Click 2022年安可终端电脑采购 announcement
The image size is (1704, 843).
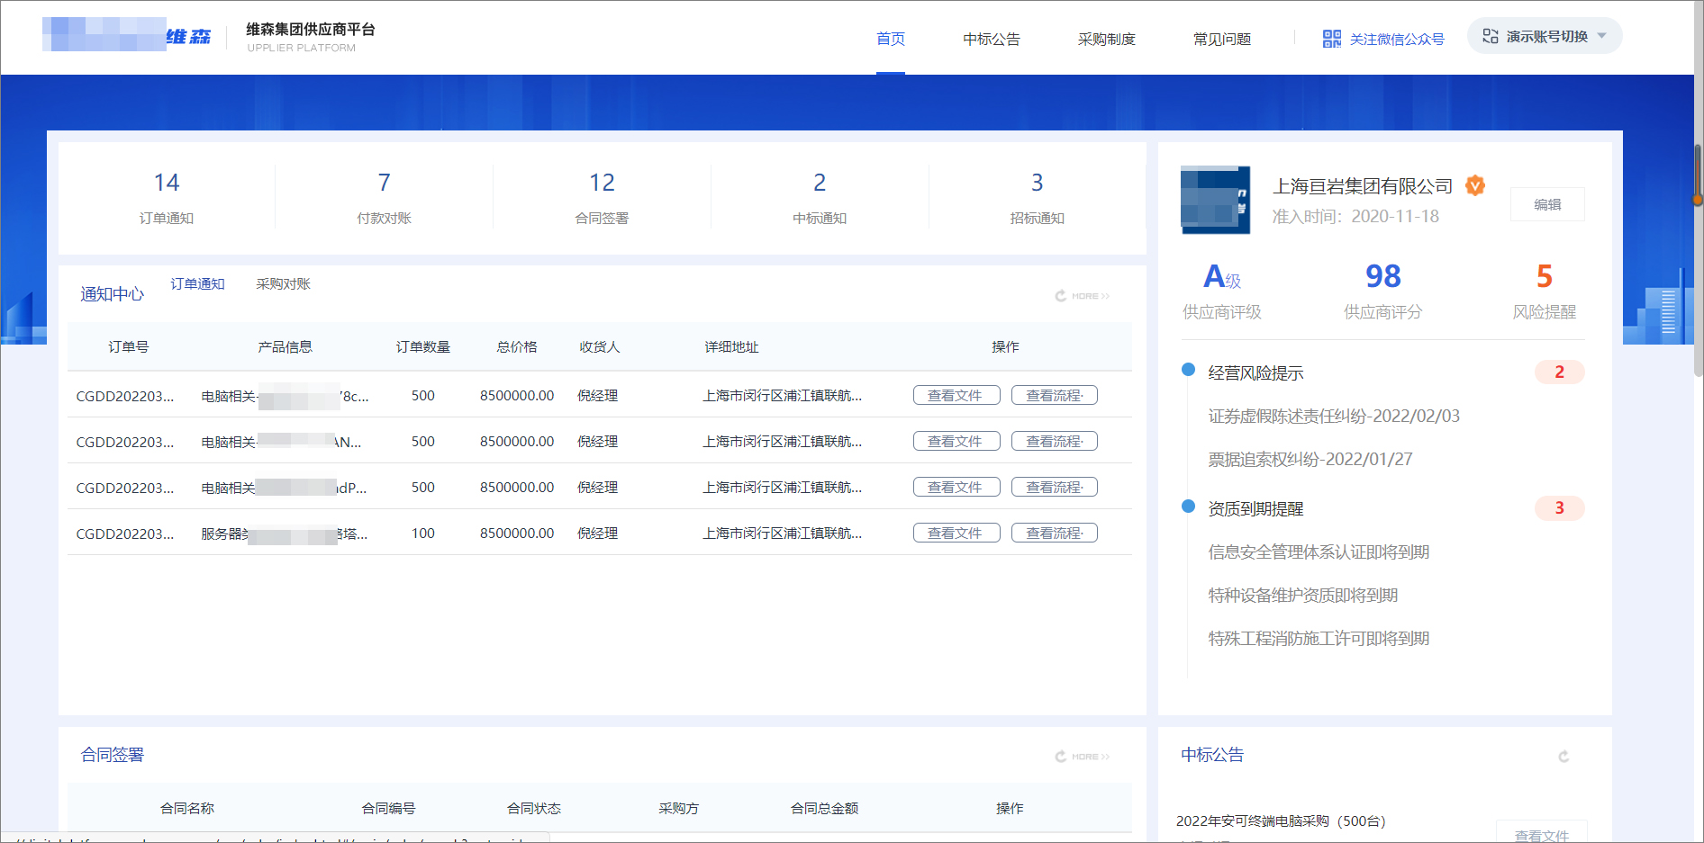coord(1281,821)
